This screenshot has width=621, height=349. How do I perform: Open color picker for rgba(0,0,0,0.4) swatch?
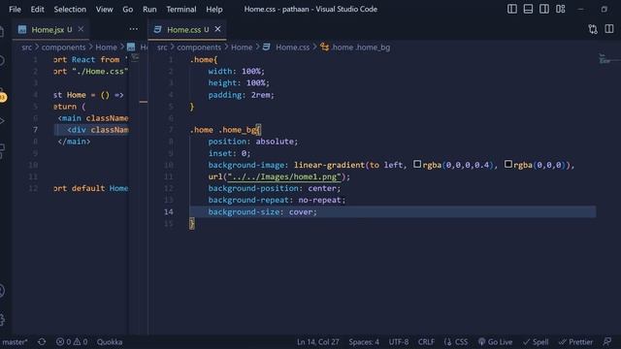click(417, 164)
